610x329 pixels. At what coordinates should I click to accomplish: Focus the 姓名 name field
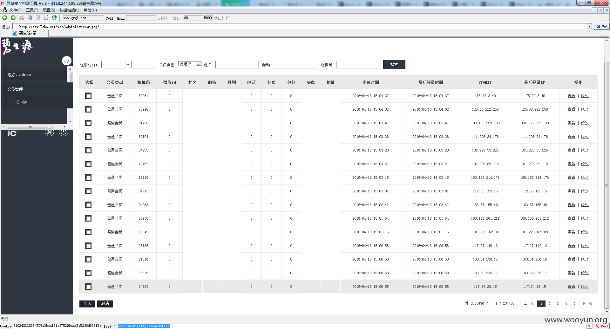237,65
